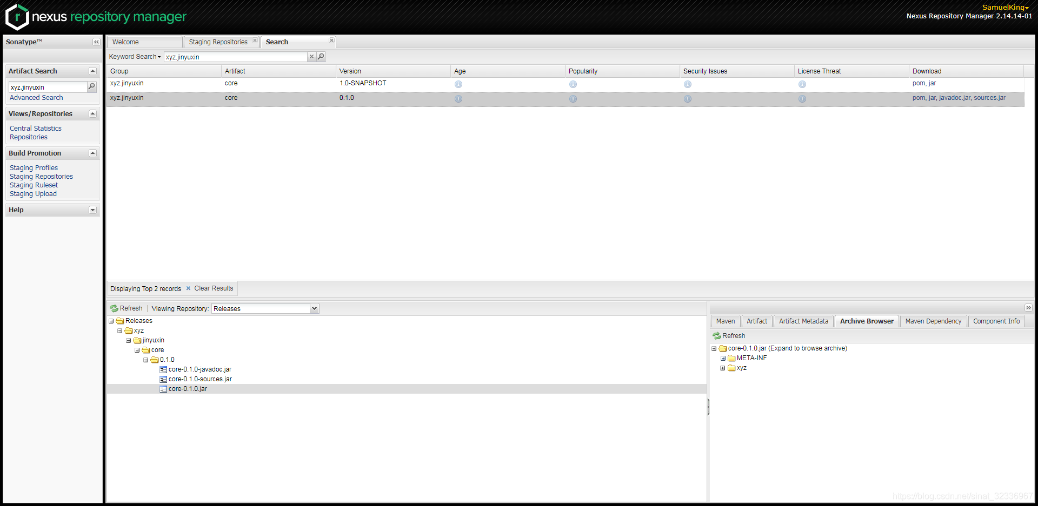
Task: Download sources.jar for version 0.1.0
Action: [x=989, y=98]
